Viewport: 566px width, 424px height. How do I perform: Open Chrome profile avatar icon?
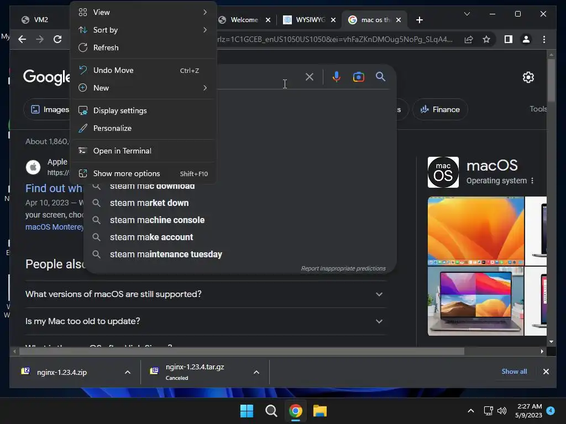(x=526, y=39)
